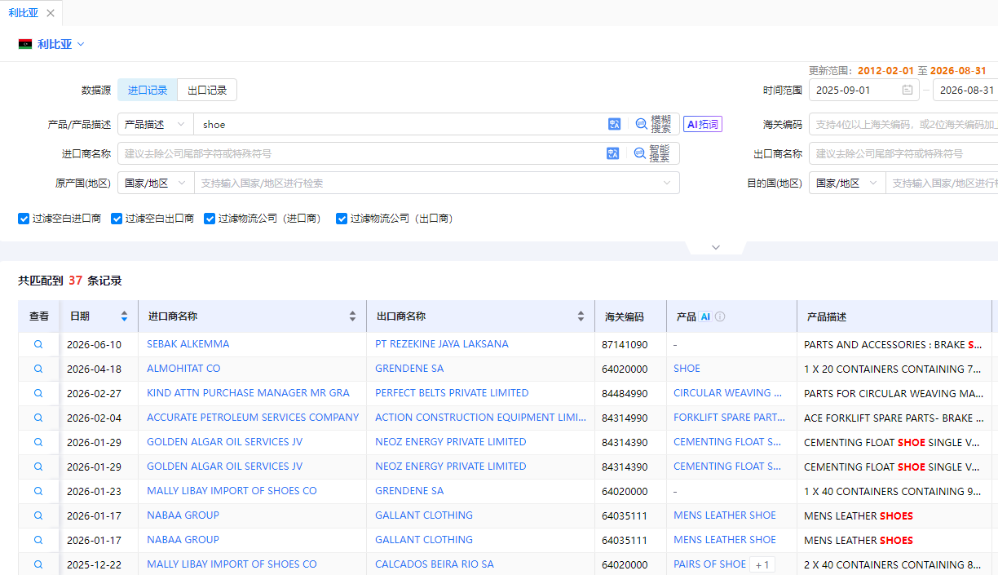Expand the 产品描述 type dropdown
998x575 pixels.
point(155,124)
